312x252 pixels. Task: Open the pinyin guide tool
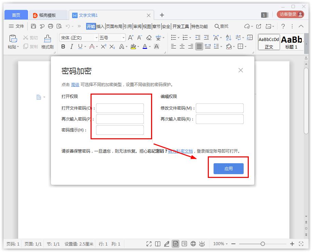pyautogui.click(x=158, y=38)
